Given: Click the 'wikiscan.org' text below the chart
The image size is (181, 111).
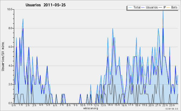Looking at the screenshot, I should (91, 108).
